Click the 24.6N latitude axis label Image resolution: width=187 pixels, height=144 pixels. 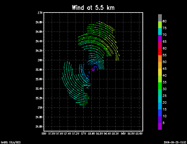pos(39,126)
